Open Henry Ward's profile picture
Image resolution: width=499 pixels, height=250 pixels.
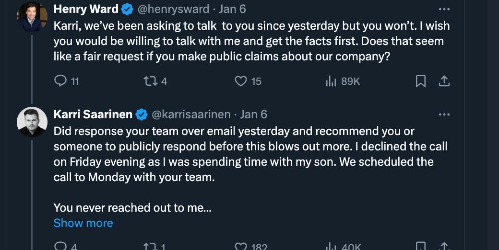click(x=32, y=17)
